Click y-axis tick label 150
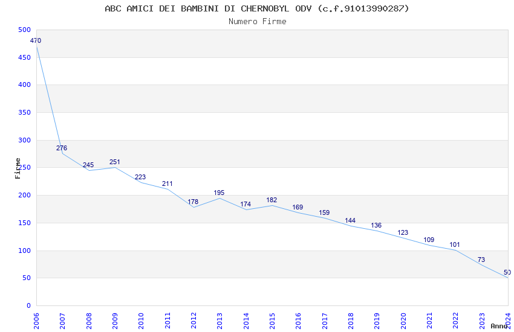This screenshot has width=514, height=332. tap(25, 223)
